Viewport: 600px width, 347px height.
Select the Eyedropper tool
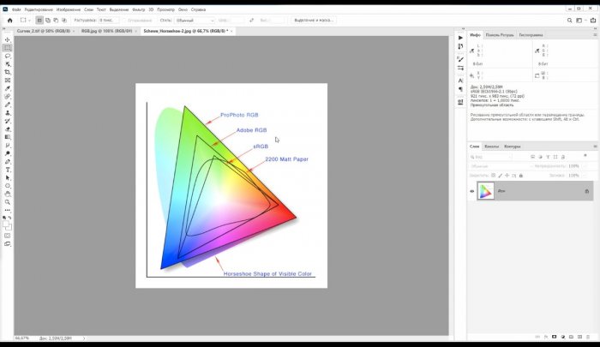click(x=8, y=88)
